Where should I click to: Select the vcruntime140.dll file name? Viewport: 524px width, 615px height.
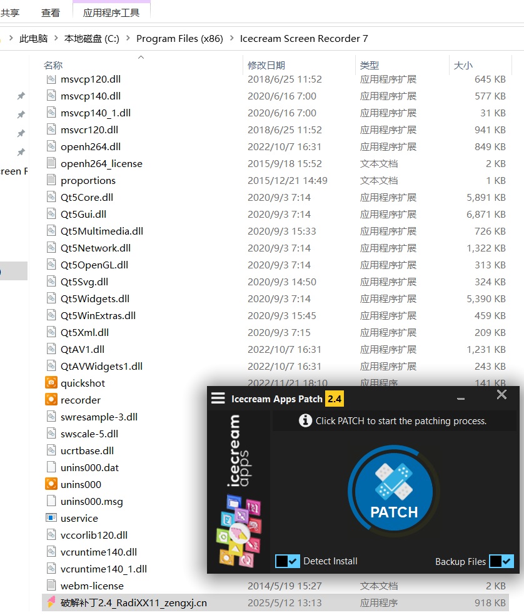(x=98, y=552)
